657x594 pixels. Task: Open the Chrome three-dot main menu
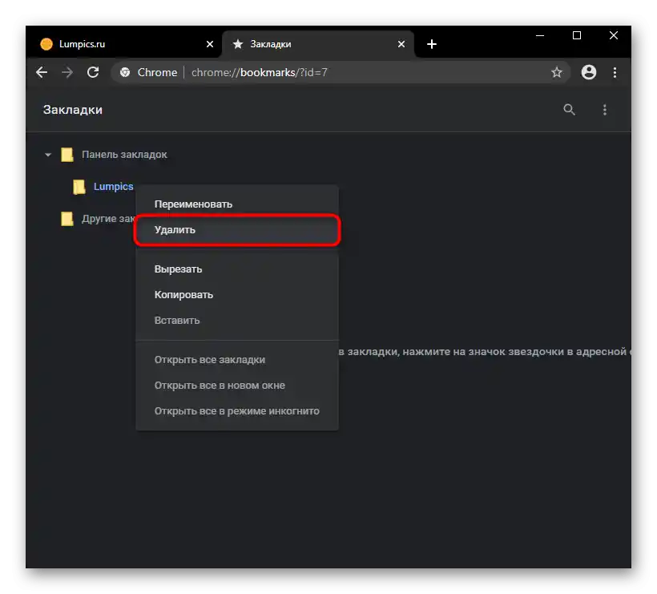[x=615, y=72]
